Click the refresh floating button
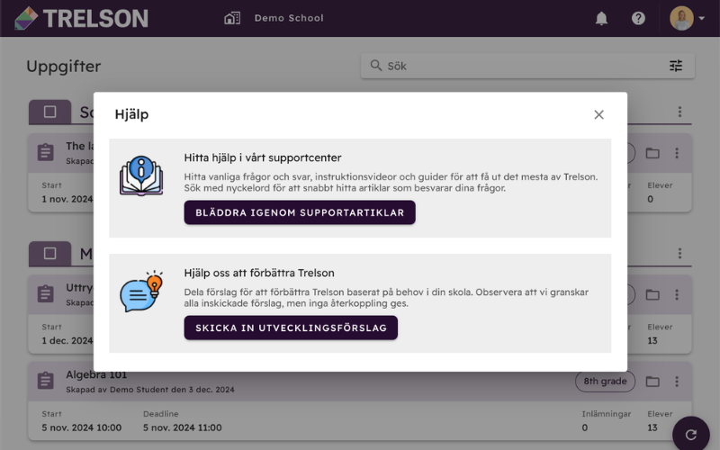720x450 pixels. coord(690,434)
